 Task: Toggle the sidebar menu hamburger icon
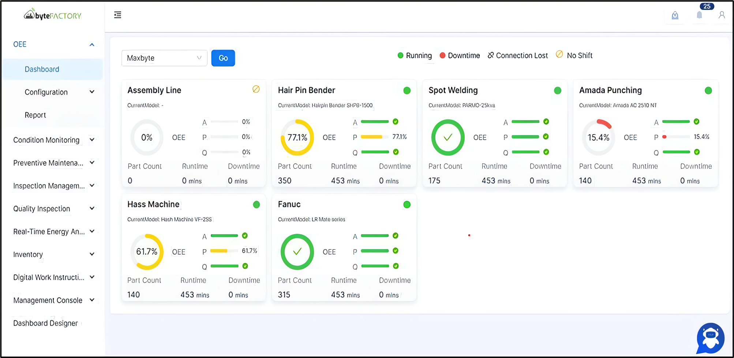[117, 15]
